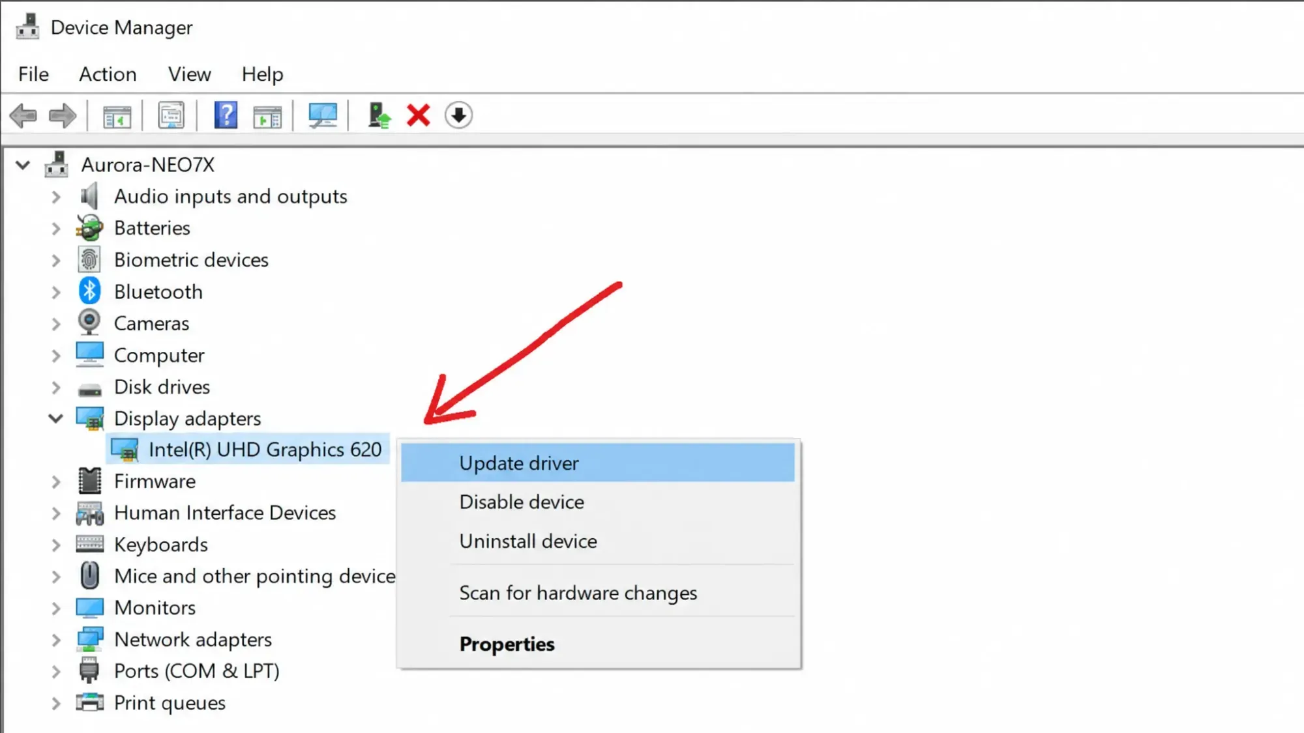Screen dimensions: 1304x733
Task: Click the Cameras webcam icon
Action: 89,323
